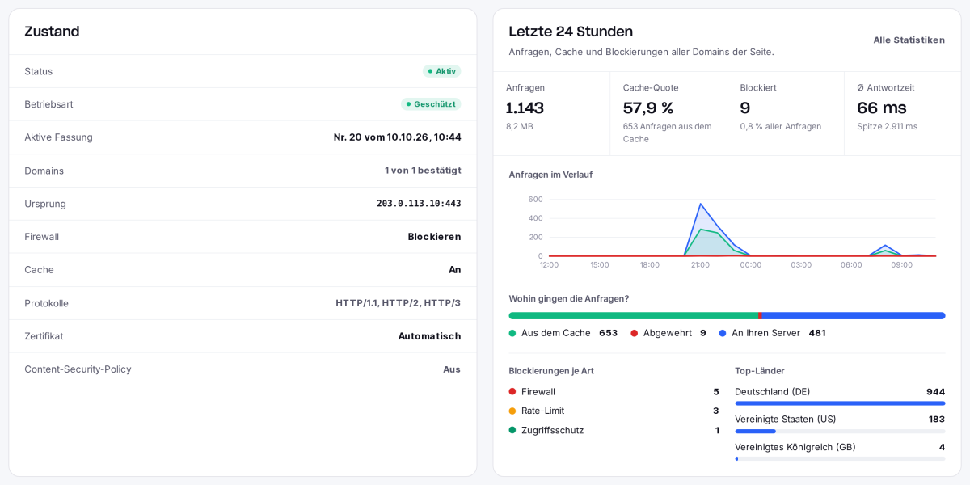Viewport: 970px width, 485px height.
Task: Click the "183" count for Vereinigte Staaten
Action: coord(937,420)
